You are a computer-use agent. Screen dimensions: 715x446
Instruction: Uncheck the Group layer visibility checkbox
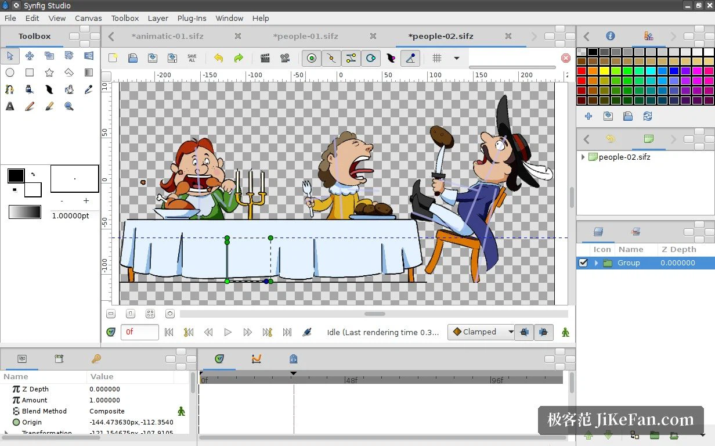pyautogui.click(x=583, y=263)
